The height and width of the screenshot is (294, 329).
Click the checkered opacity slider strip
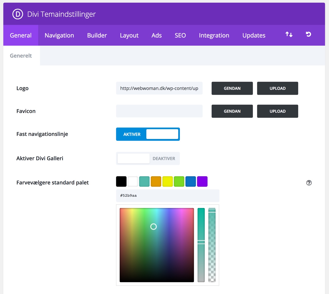(212, 245)
